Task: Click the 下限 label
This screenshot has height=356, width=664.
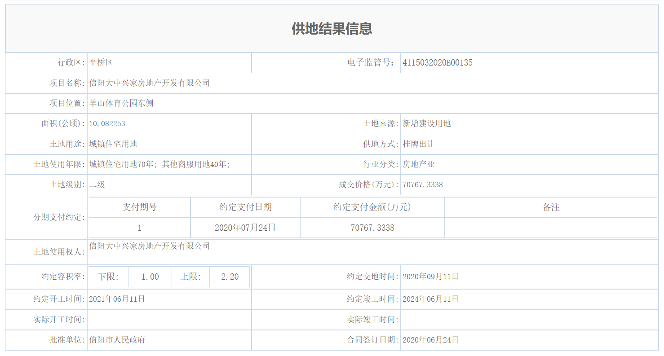Action: point(109,277)
